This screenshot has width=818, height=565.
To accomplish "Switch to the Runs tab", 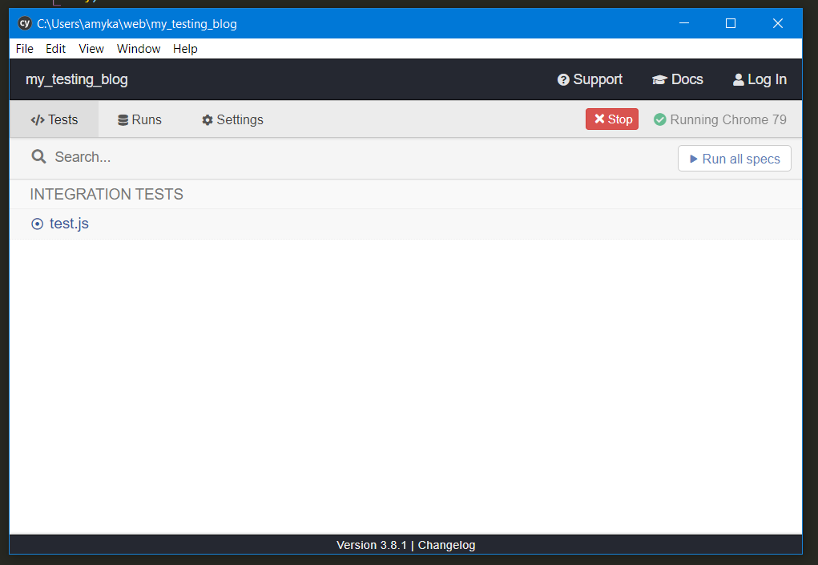I will [139, 119].
